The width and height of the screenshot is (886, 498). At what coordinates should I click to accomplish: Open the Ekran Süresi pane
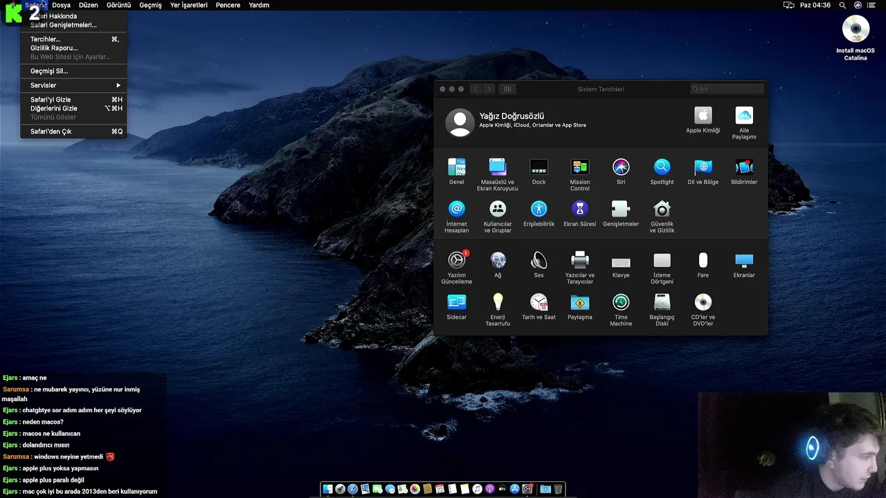point(580,214)
